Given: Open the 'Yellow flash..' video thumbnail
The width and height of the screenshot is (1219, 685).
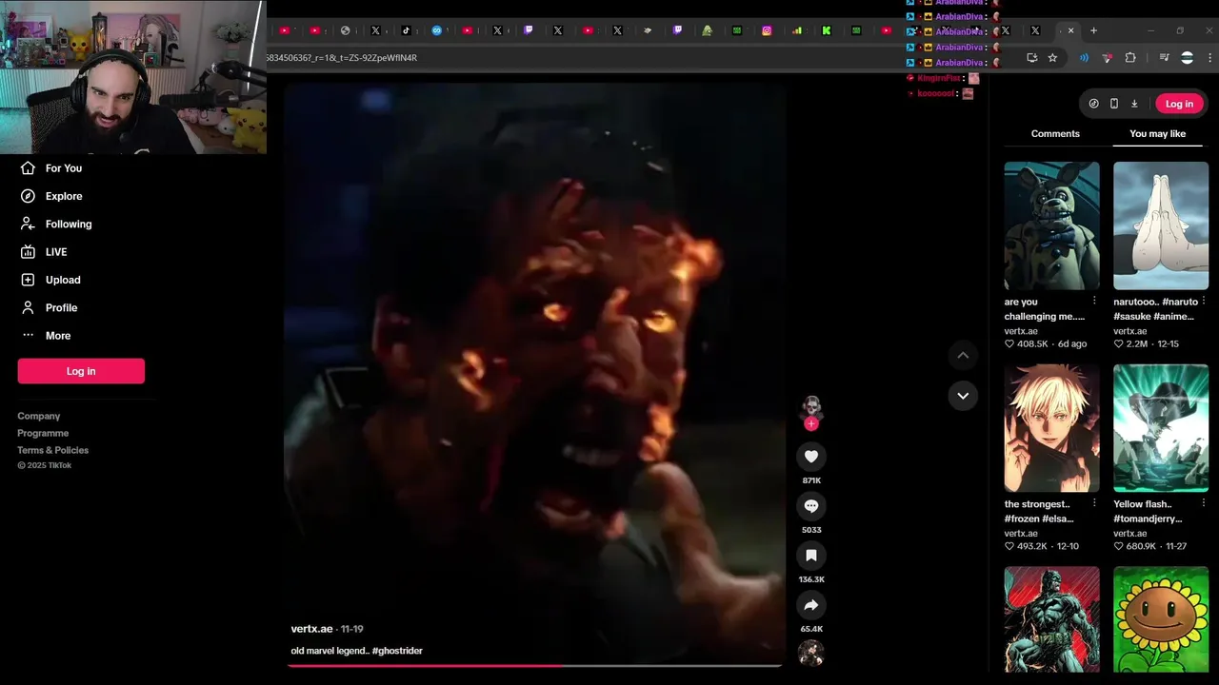Looking at the screenshot, I should click(x=1161, y=428).
